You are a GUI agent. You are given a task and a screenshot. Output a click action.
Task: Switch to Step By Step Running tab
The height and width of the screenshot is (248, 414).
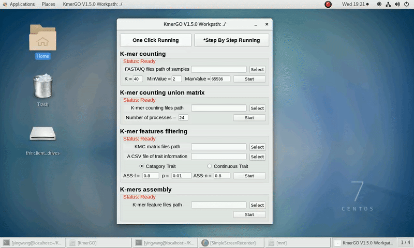tap(231, 40)
